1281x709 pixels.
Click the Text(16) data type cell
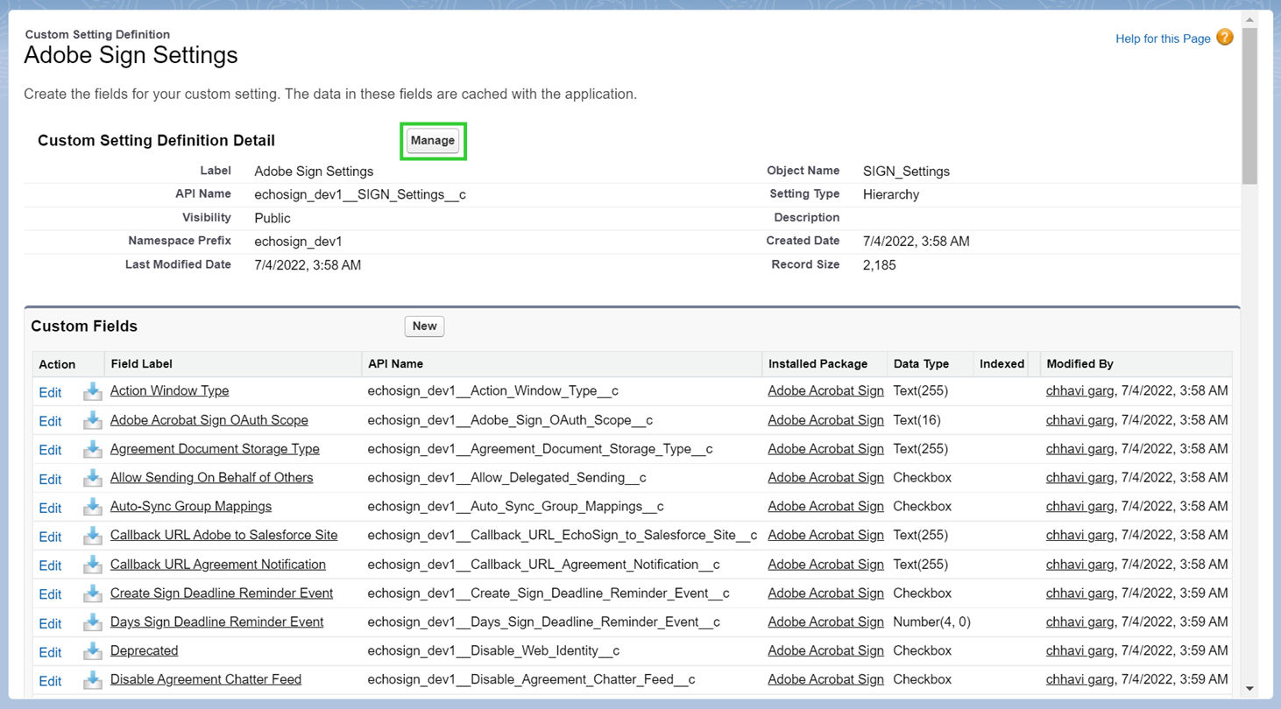point(917,419)
